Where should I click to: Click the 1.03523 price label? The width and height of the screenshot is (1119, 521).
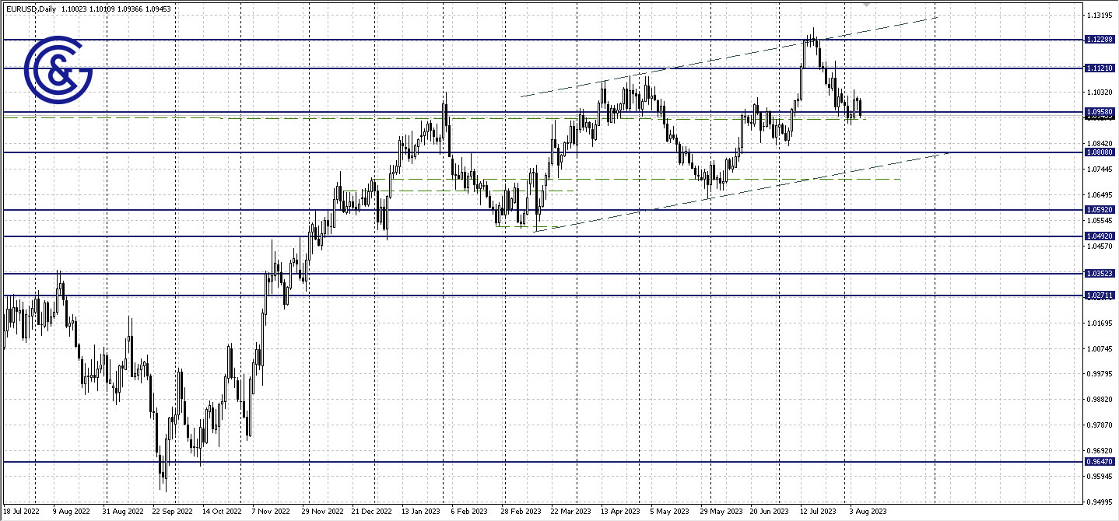coord(1099,273)
